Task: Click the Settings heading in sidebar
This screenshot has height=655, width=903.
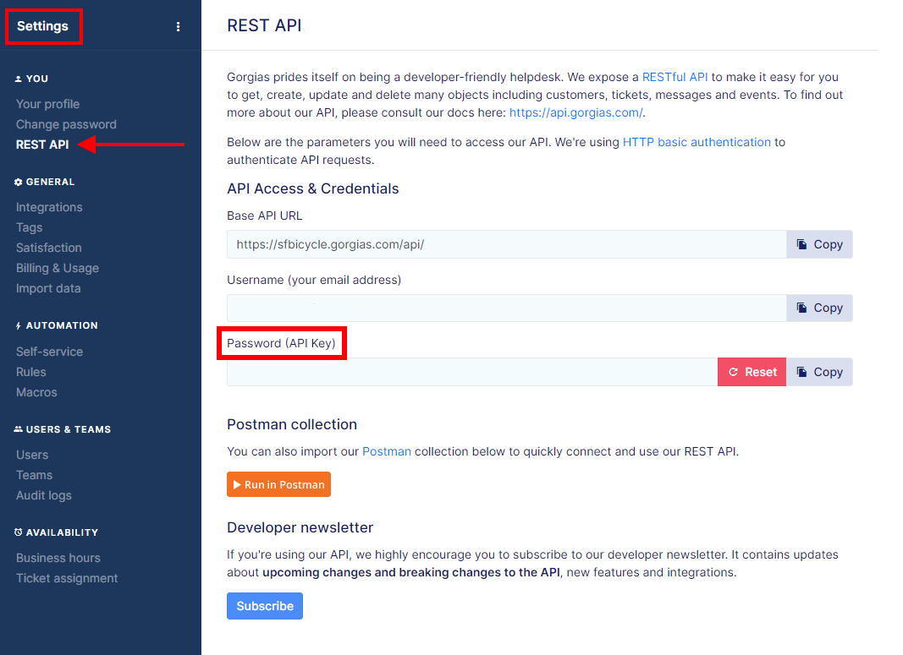Action: (x=42, y=26)
